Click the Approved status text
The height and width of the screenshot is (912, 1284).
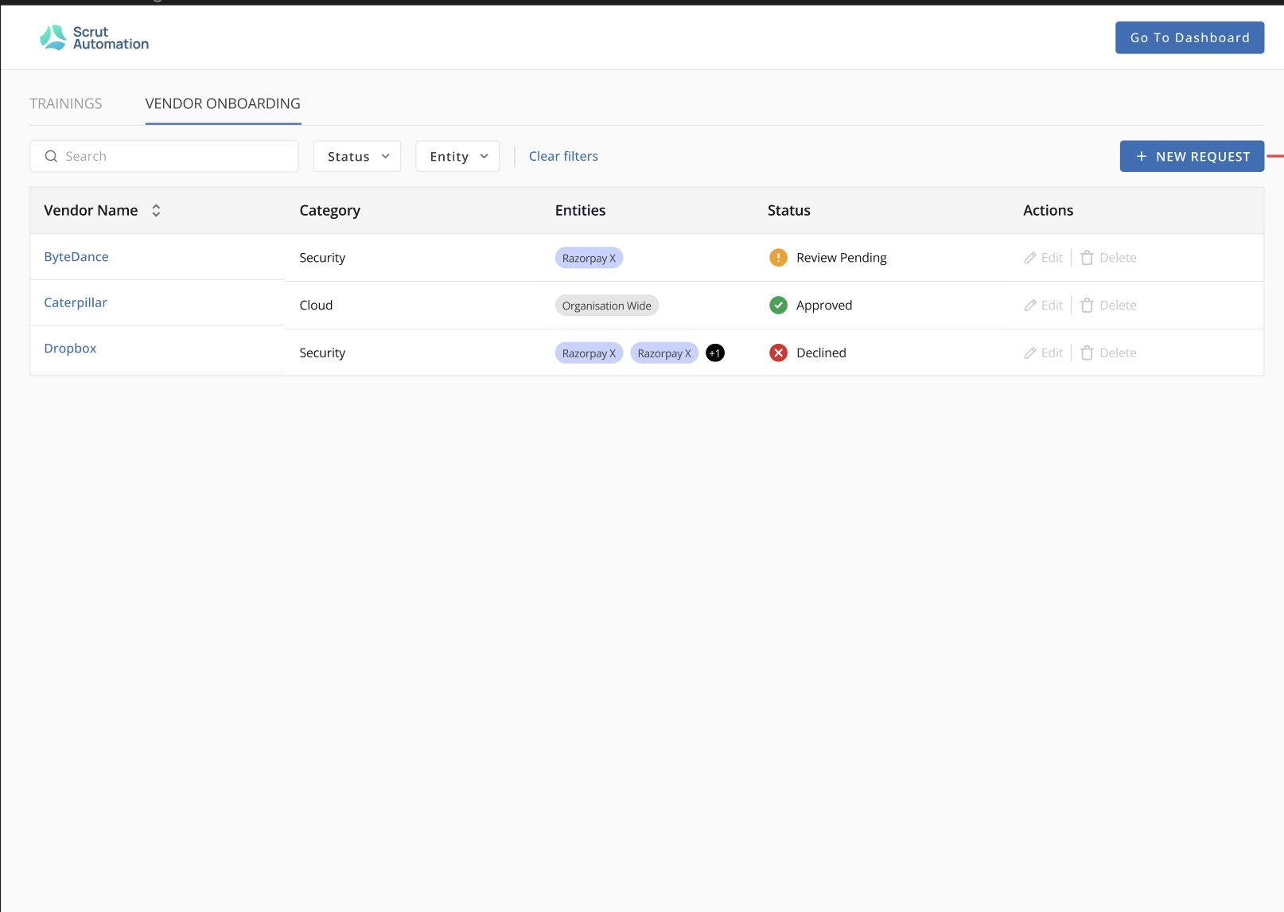pyautogui.click(x=824, y=306)
